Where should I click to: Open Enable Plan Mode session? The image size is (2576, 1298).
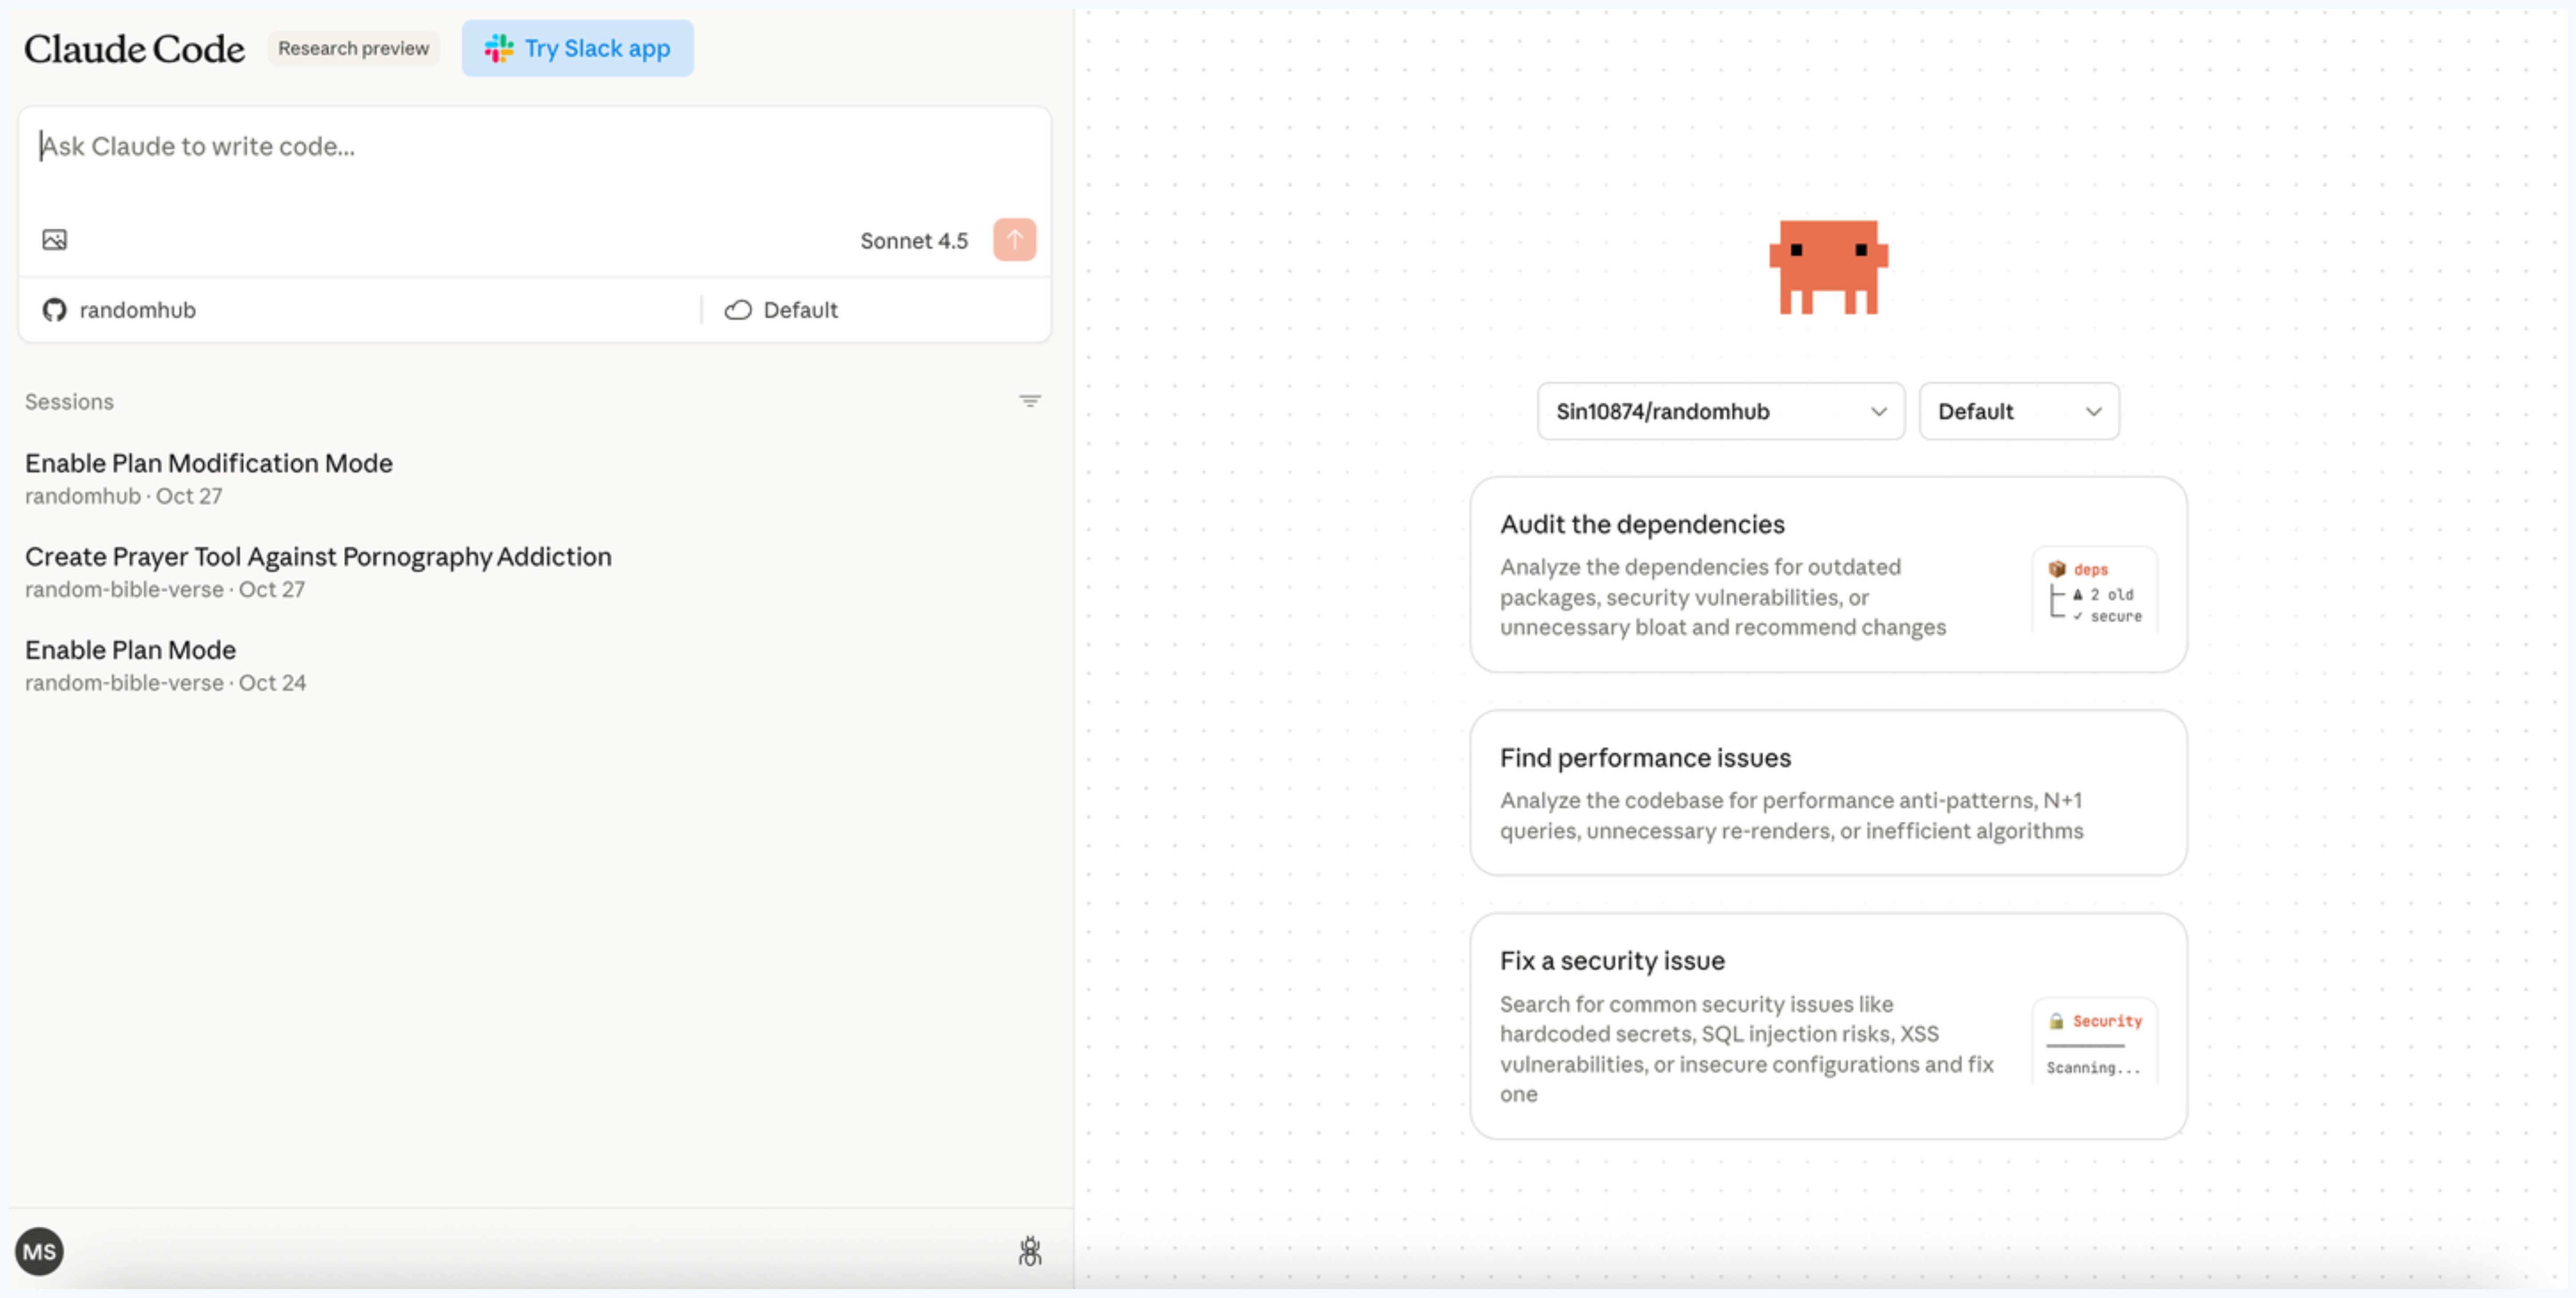(x=535, y=665)
